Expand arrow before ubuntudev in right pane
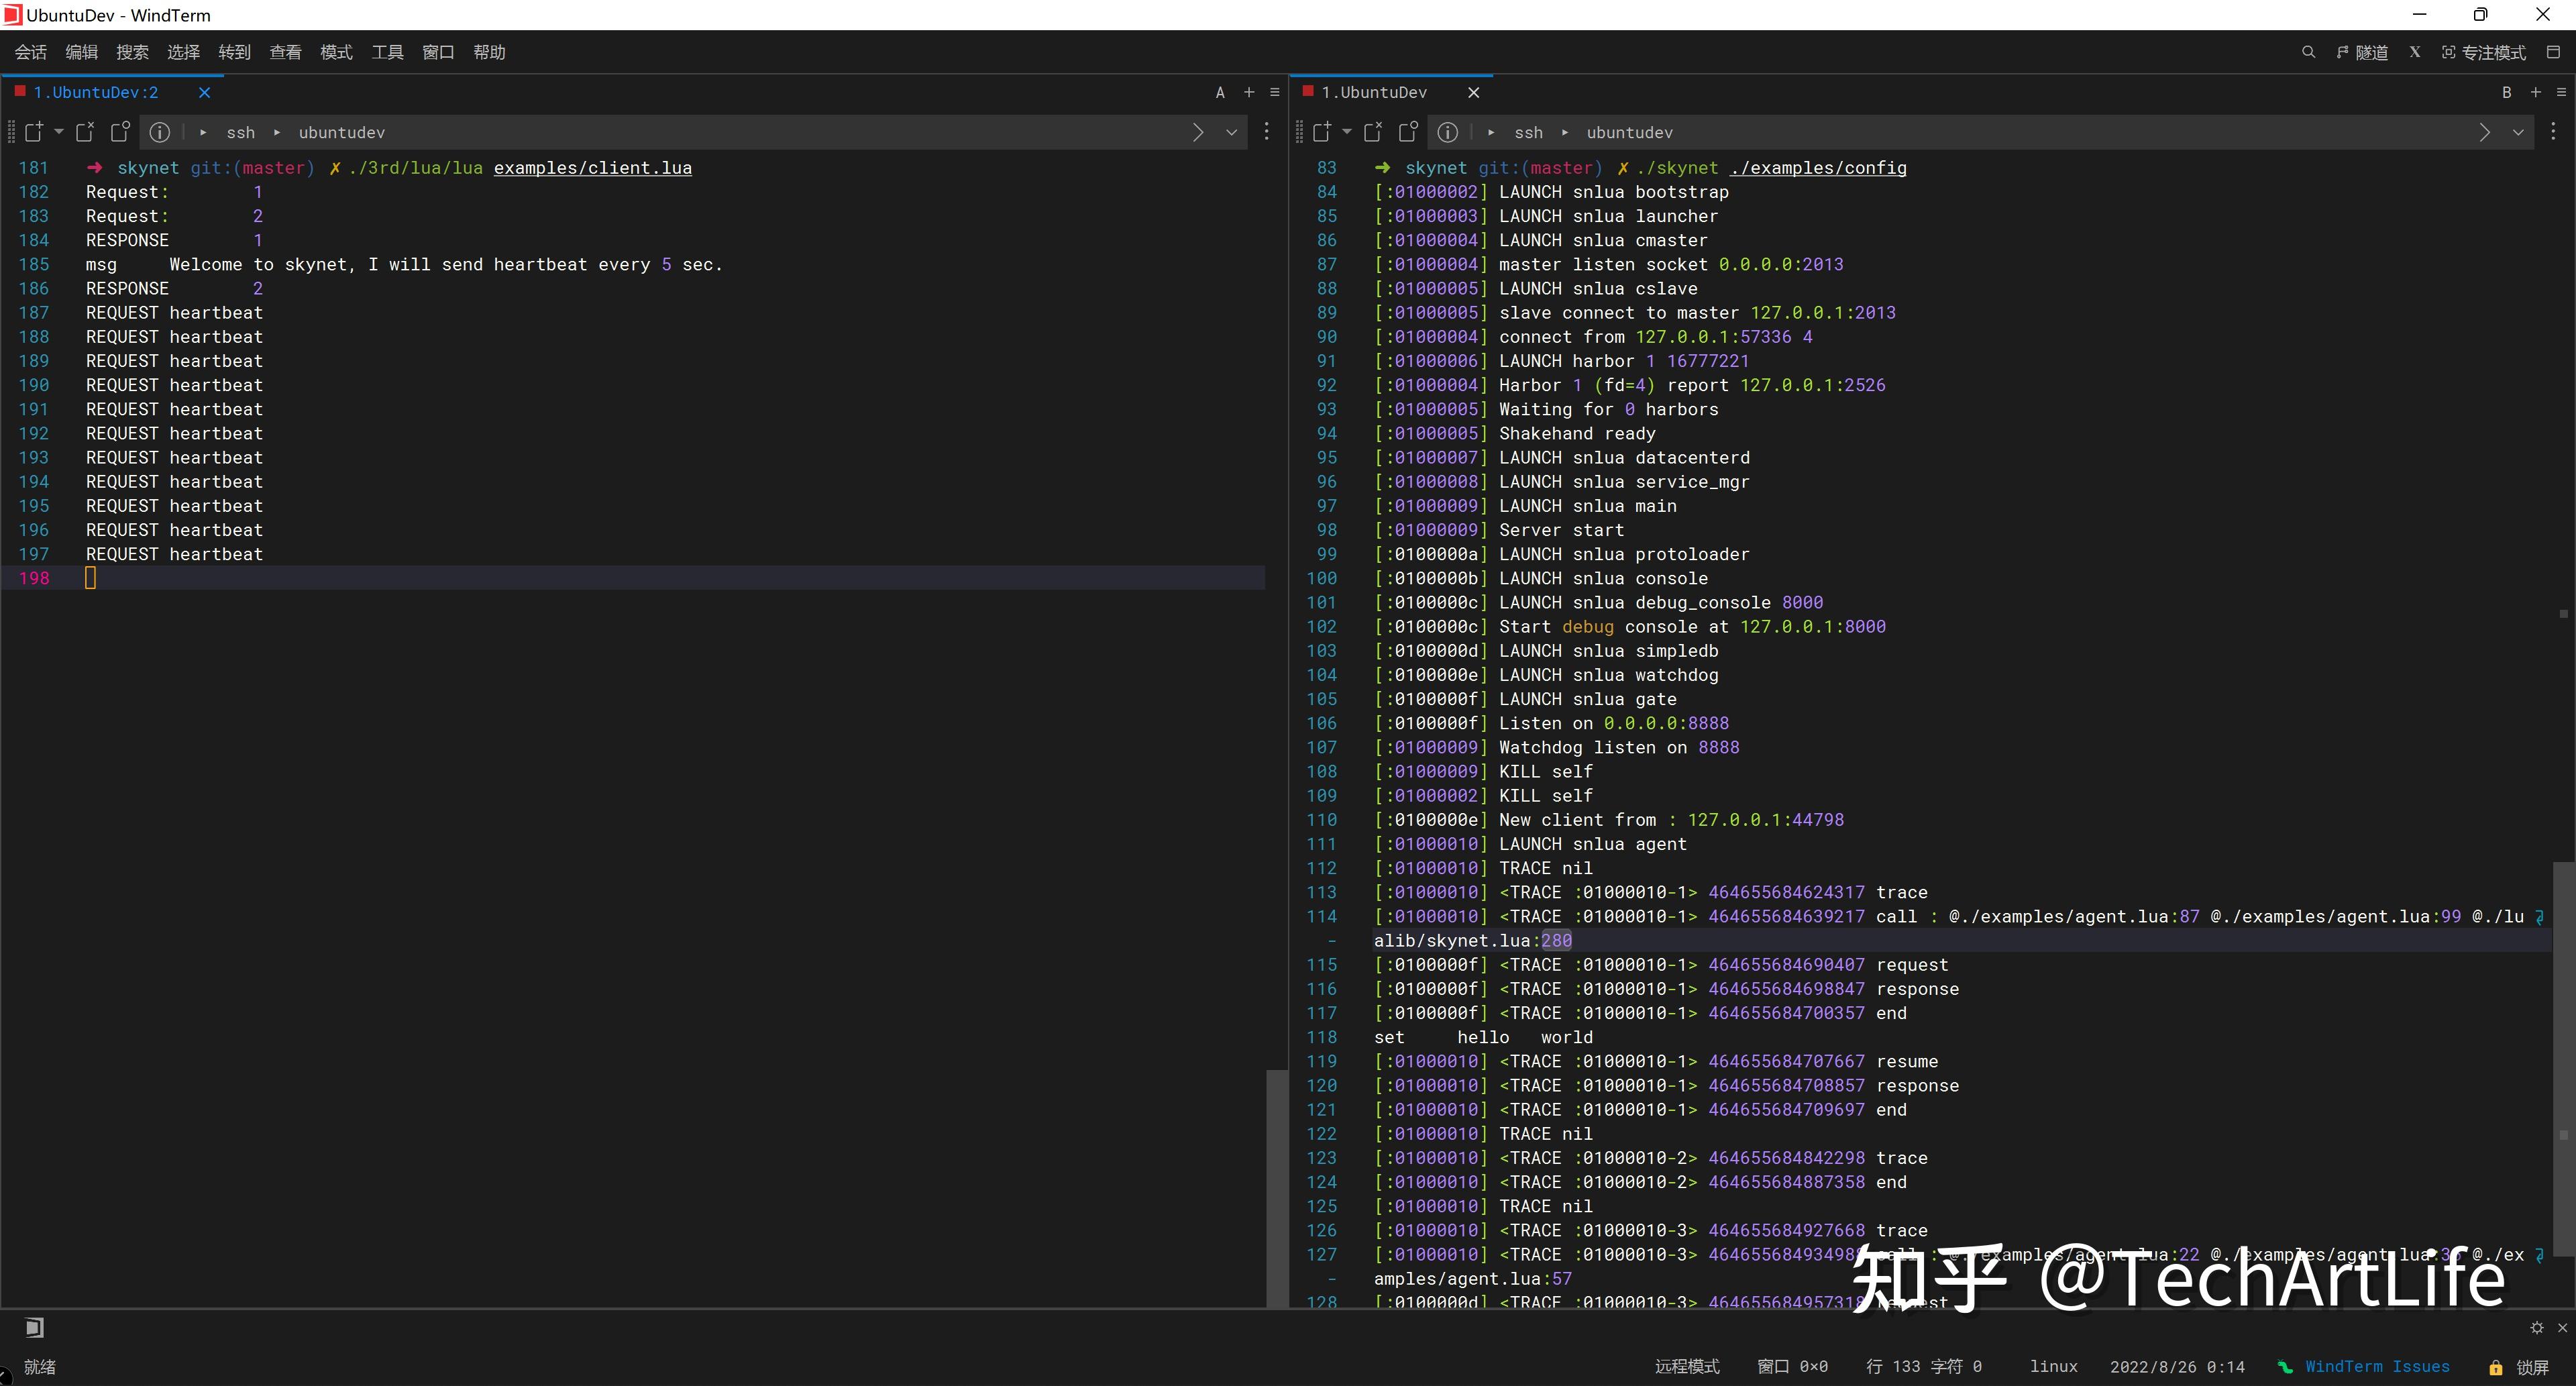The image size is (2576, 1386). (1565, 132)
